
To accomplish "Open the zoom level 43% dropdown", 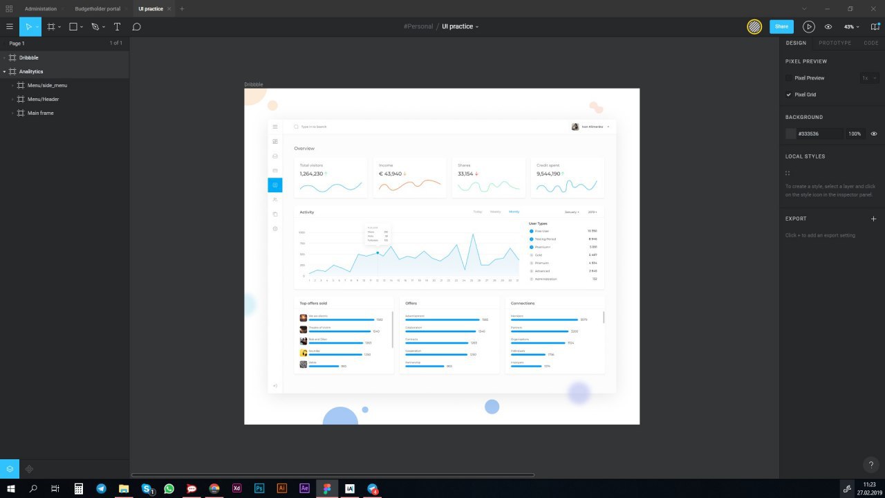I will click(x=851, y=26).
